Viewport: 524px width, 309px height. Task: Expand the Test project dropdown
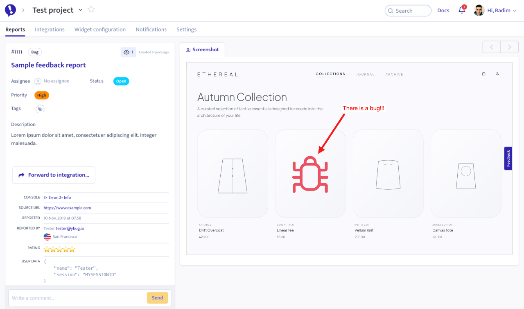click(x=80, y=9)
